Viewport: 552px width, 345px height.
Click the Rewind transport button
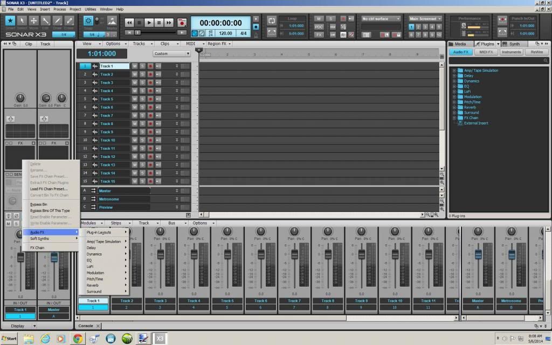(x=129, y=23)
